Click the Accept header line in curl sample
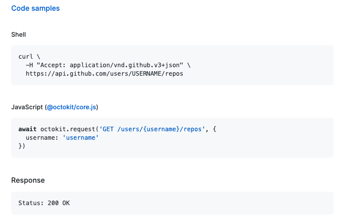This screenshot has height=219, width=343. (108, 65)
